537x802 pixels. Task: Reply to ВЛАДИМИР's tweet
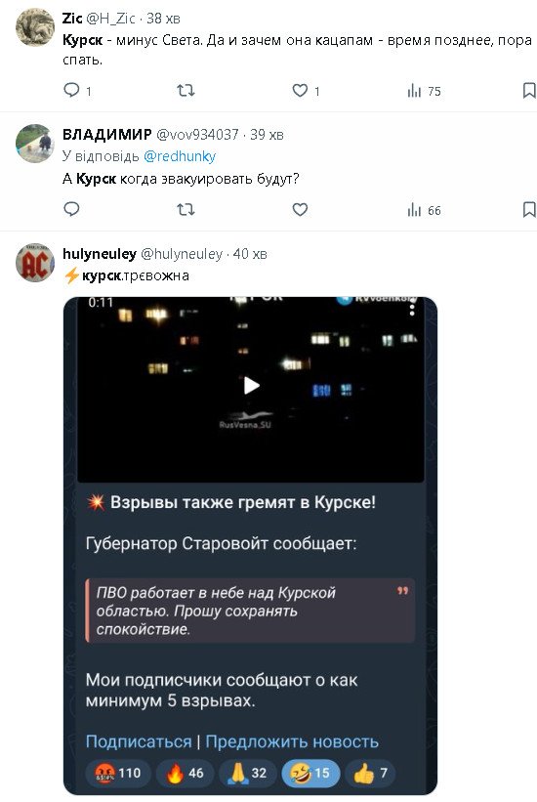coord(71,209)
